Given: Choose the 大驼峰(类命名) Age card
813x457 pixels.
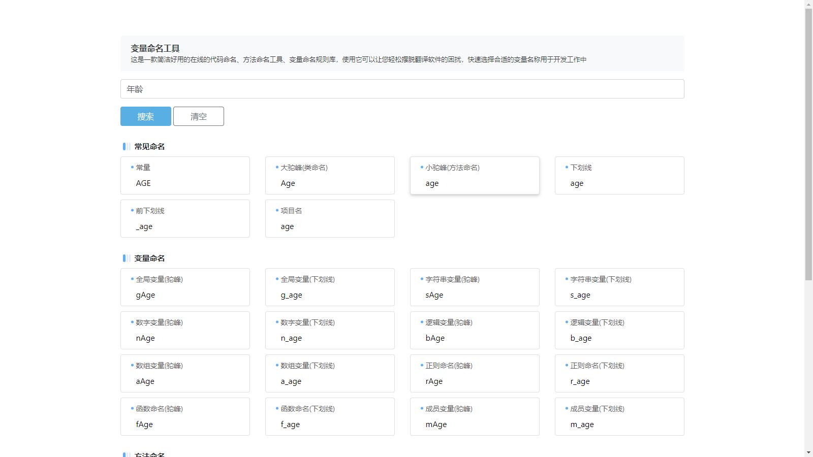Looking at the screenshot, I should click(x=330, y=176).
